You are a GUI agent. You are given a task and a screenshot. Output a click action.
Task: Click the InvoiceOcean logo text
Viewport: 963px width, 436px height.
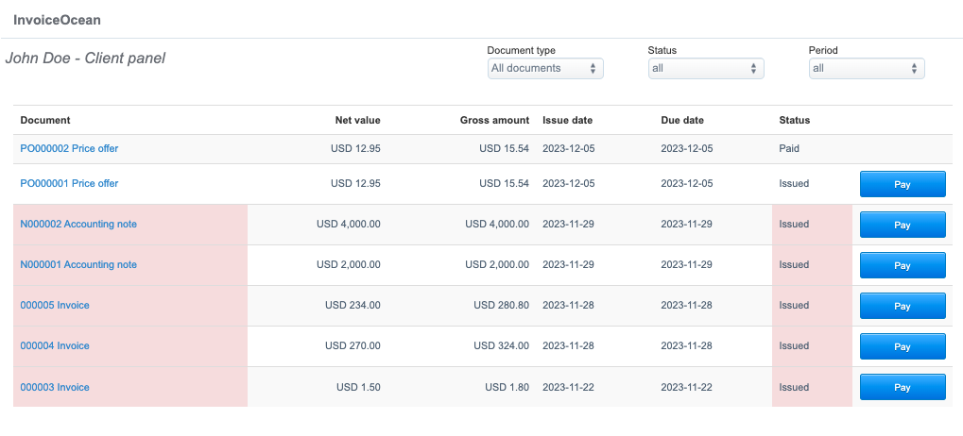(x=57, y=19)
